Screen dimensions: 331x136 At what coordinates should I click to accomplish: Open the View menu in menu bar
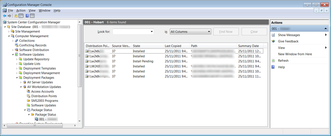(32, 10)
